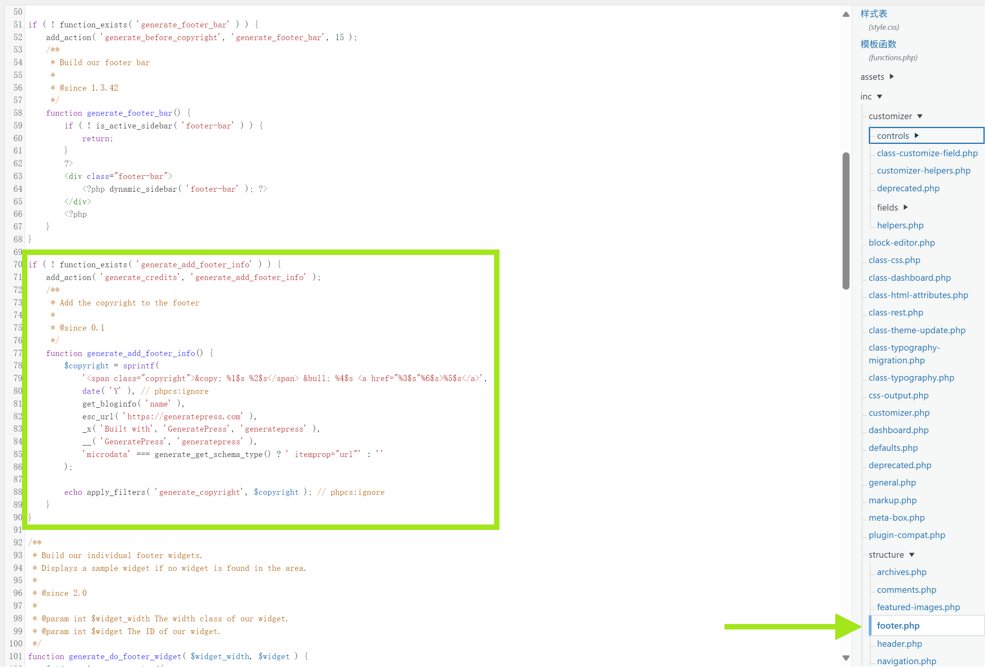Open header.php file
Screen dimensions: 985x668
coord(899,644)
